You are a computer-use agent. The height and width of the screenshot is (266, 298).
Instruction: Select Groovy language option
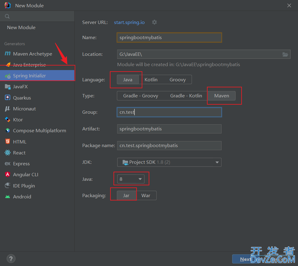click(178, 79)
